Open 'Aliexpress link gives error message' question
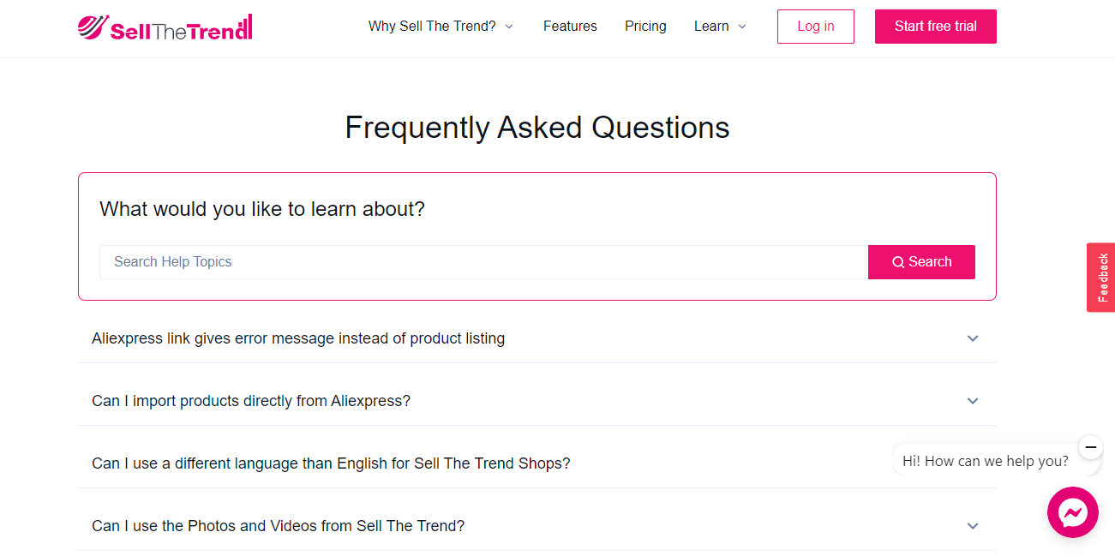This screenshot has width=1115, height=556. point(298,338)
